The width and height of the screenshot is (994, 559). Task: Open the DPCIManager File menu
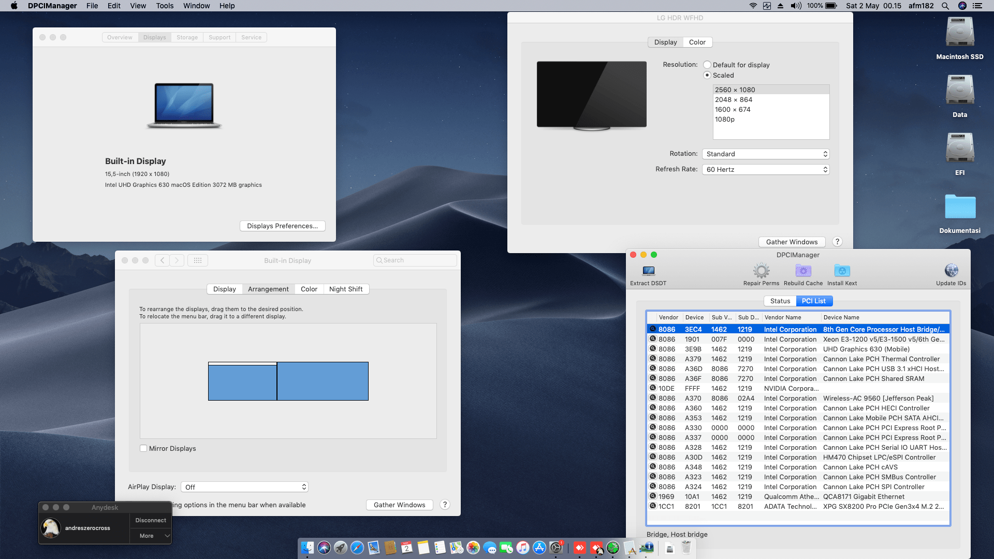92,6
